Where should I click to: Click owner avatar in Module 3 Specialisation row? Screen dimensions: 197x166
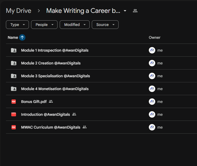coord(152,76)
